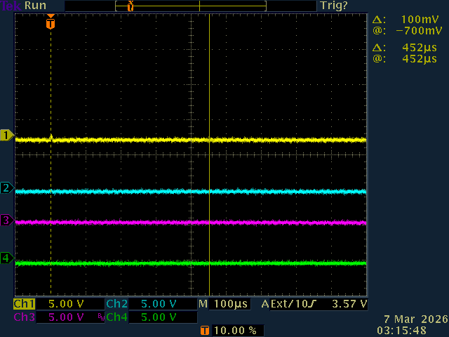
Task: Click the 3.57 V trigger level readout
Action: [x=349, y=305]
